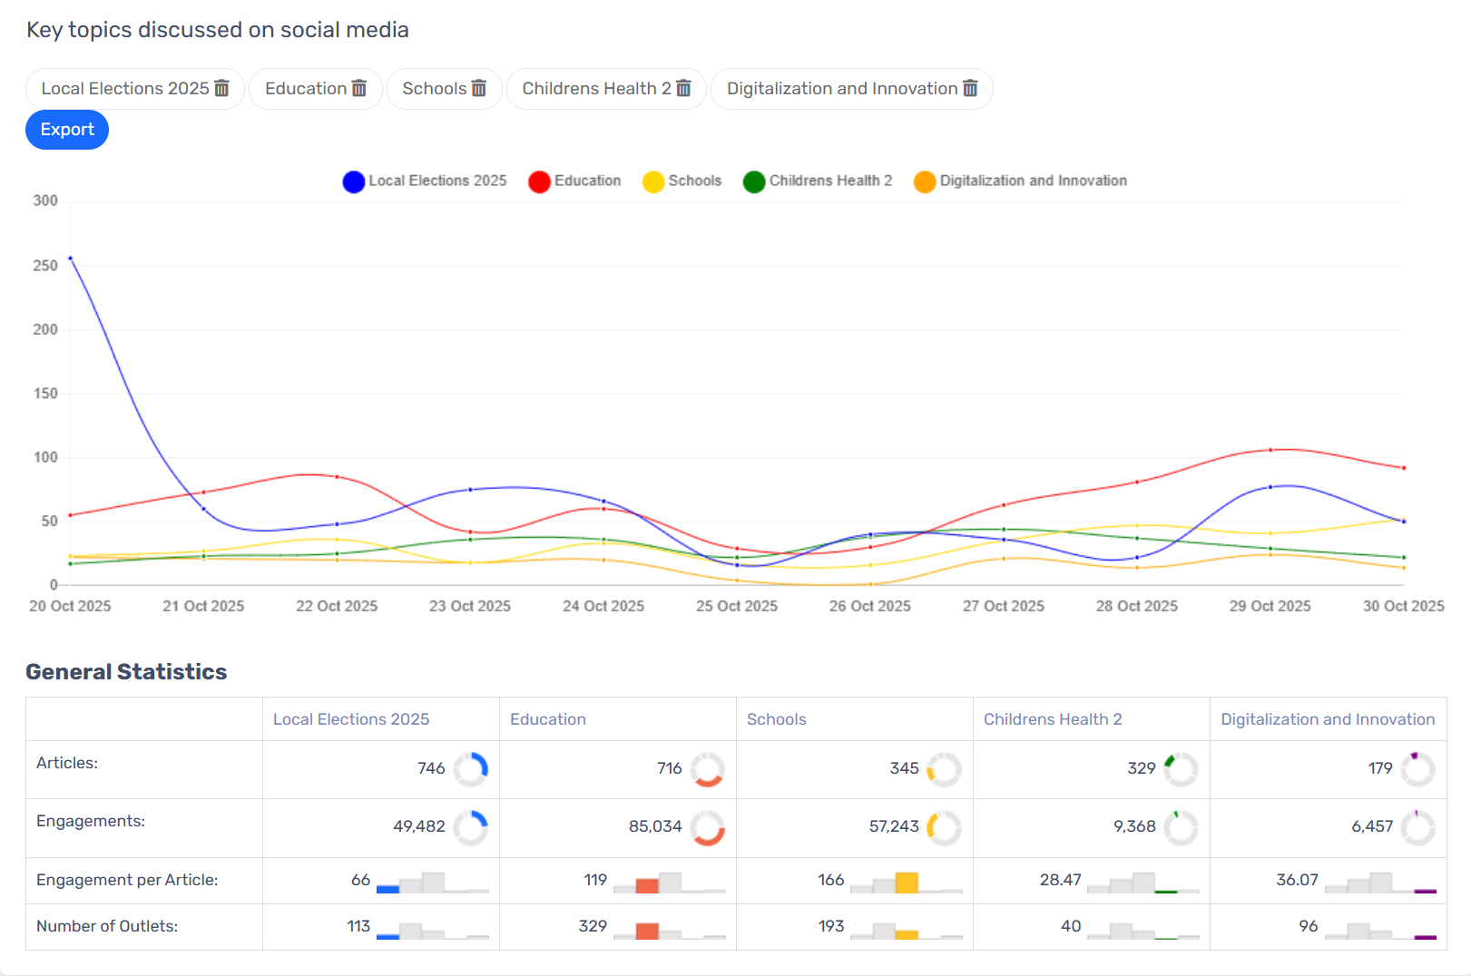Open Local Elections 2025 column header link
This screenshot has height=976, width=1471.
[351, 719]
